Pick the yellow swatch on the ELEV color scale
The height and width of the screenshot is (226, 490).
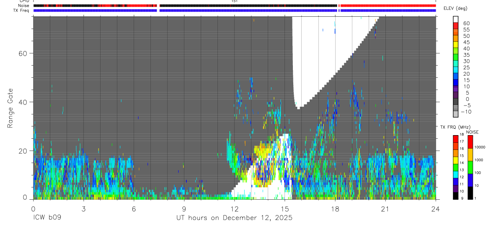(456, 45)
